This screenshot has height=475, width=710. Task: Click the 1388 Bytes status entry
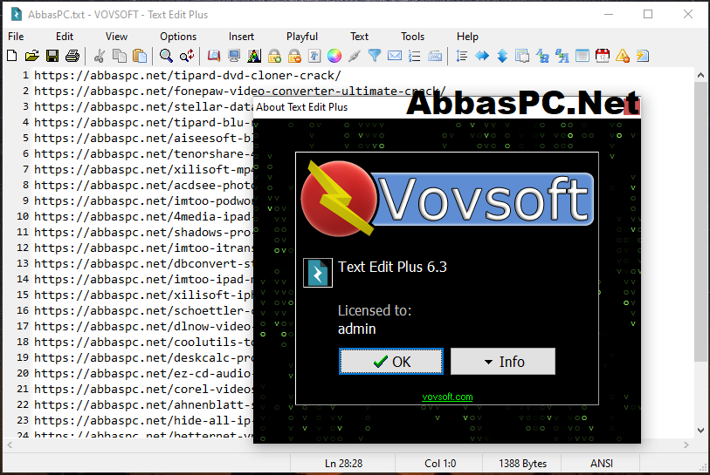click(522, 464)
